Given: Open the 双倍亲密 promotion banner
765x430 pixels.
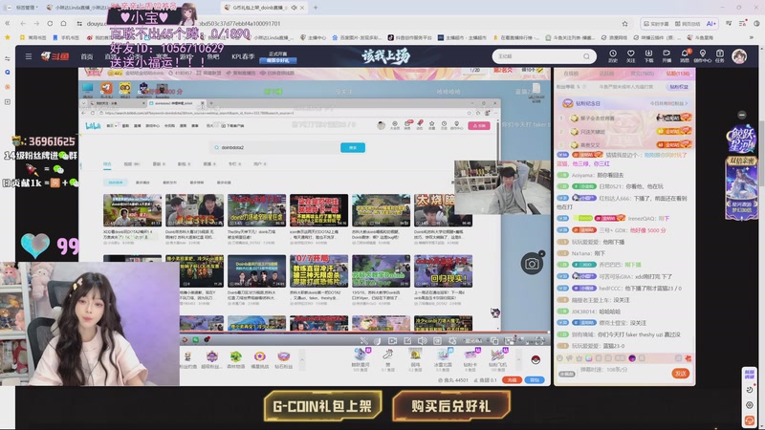Looking at the screenshot, I should 742,188.
